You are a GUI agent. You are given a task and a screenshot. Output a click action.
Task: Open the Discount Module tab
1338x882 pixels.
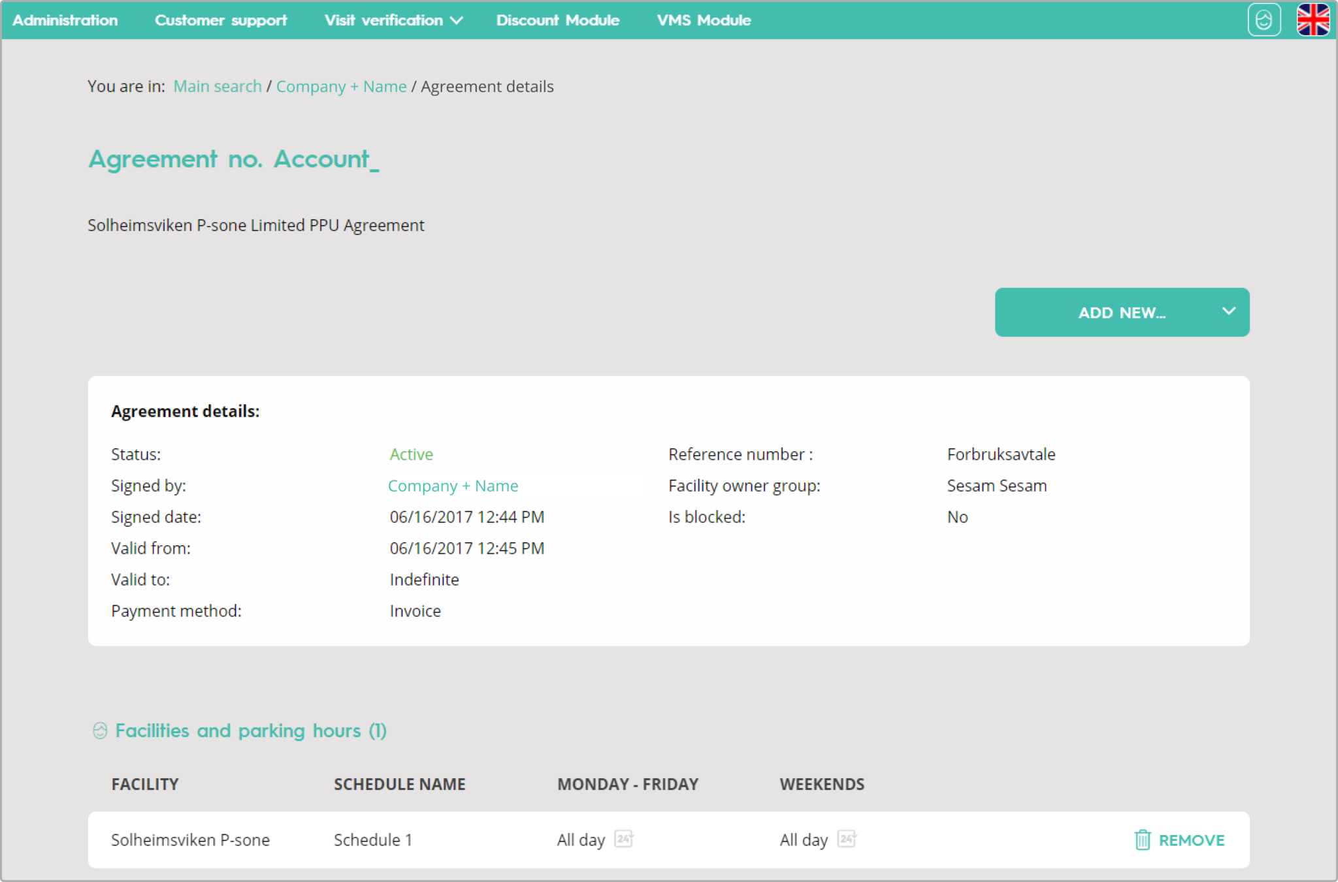[557, 20]
